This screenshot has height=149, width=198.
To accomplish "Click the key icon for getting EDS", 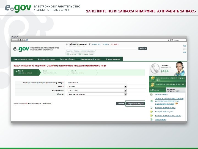I will pyautogui.click(x=90, y=44).
